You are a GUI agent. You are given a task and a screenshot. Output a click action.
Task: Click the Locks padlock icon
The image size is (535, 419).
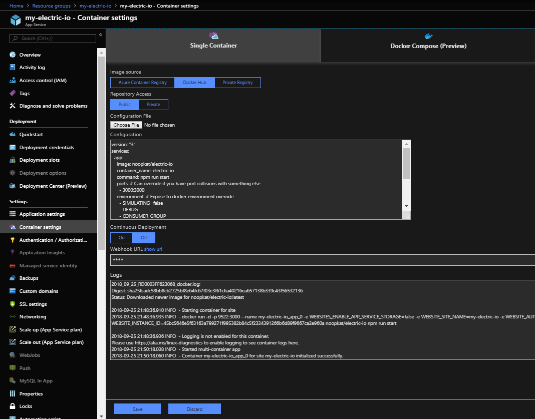[x=13, y=406]
